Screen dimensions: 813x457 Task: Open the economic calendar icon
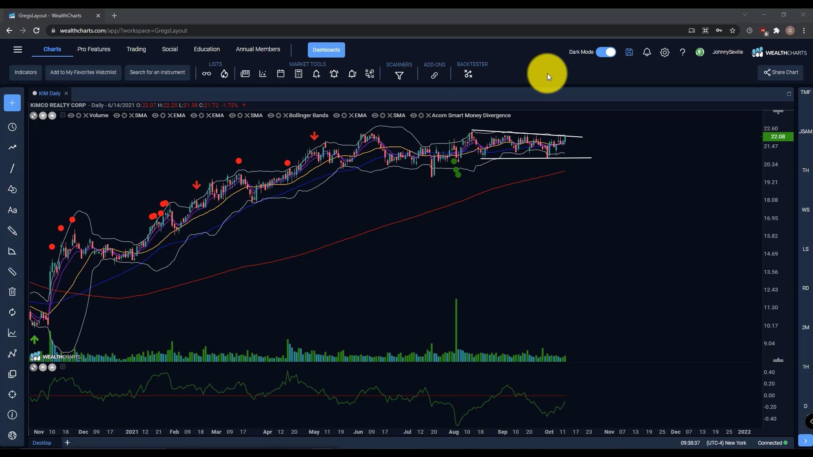click(x=281, y=74)
